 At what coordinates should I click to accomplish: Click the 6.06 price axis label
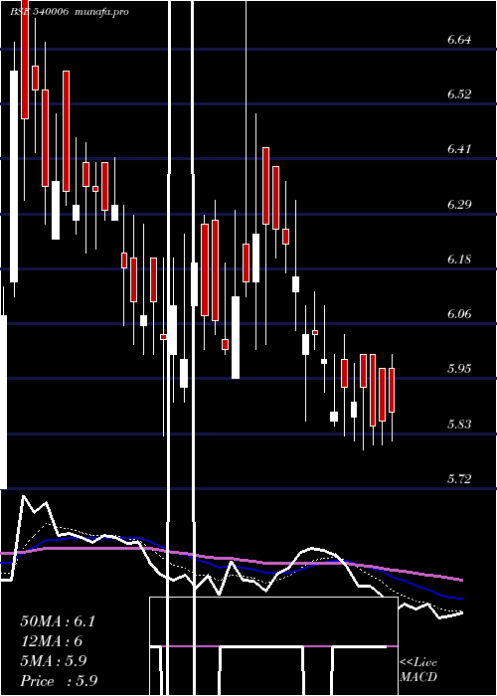[x=459, y=314]
